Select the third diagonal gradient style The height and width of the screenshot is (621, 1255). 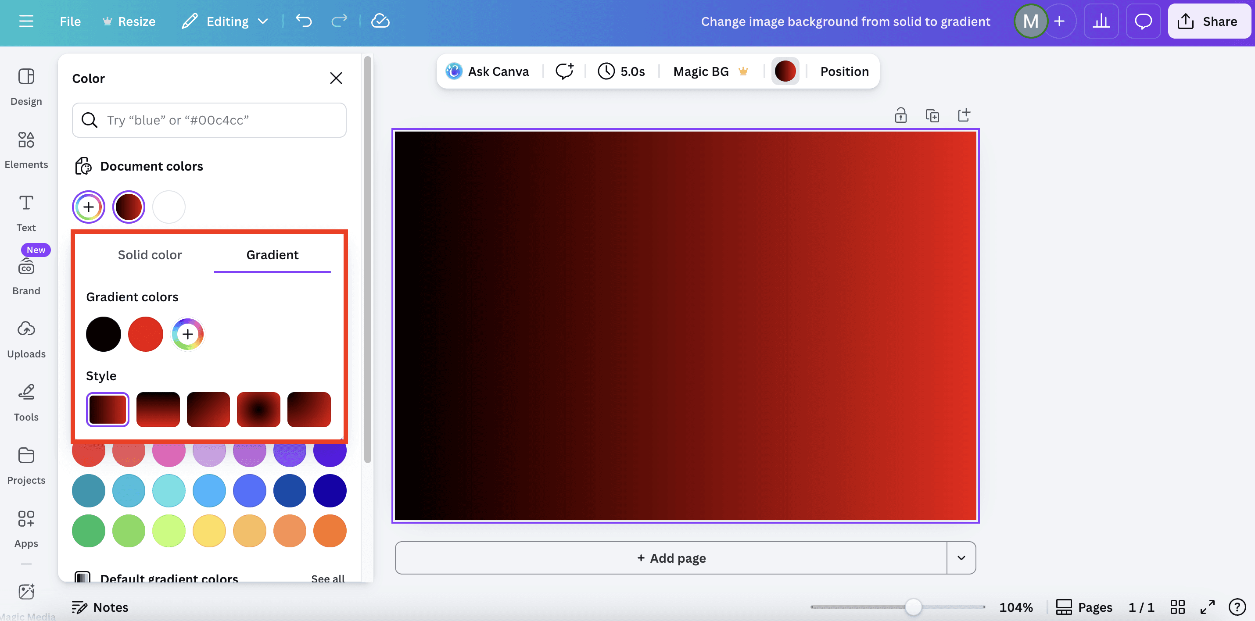pos(208,409)
